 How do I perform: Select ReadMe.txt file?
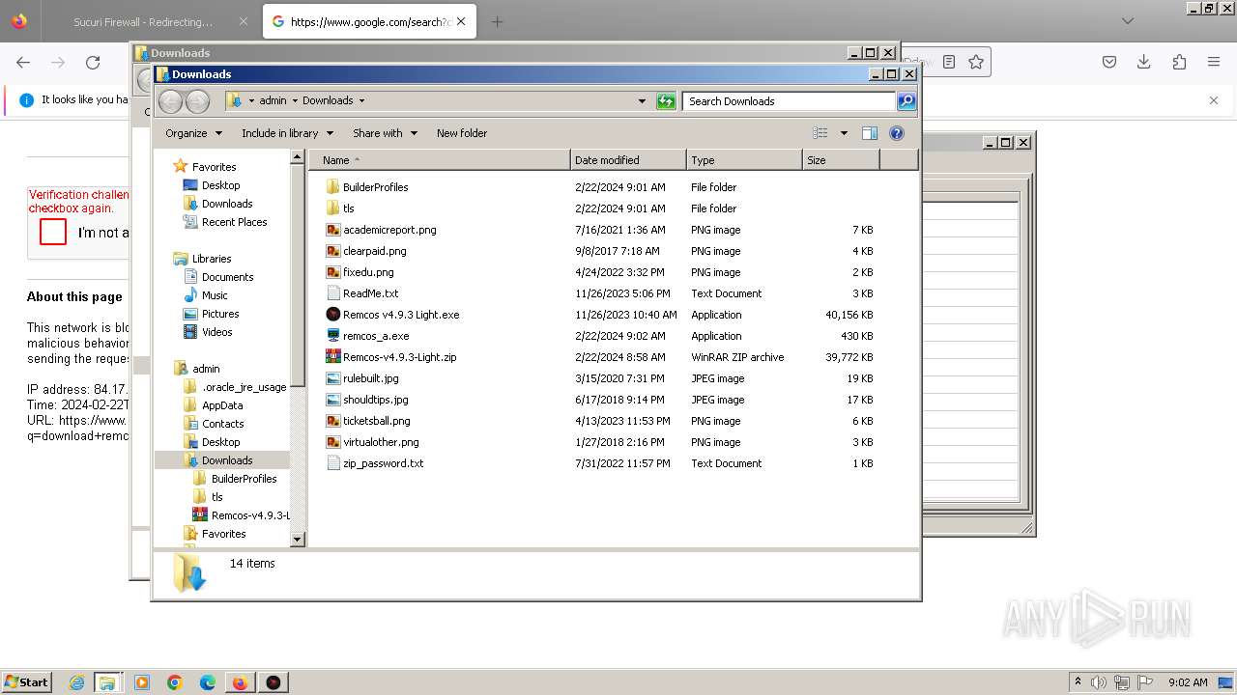click(361, 293)
